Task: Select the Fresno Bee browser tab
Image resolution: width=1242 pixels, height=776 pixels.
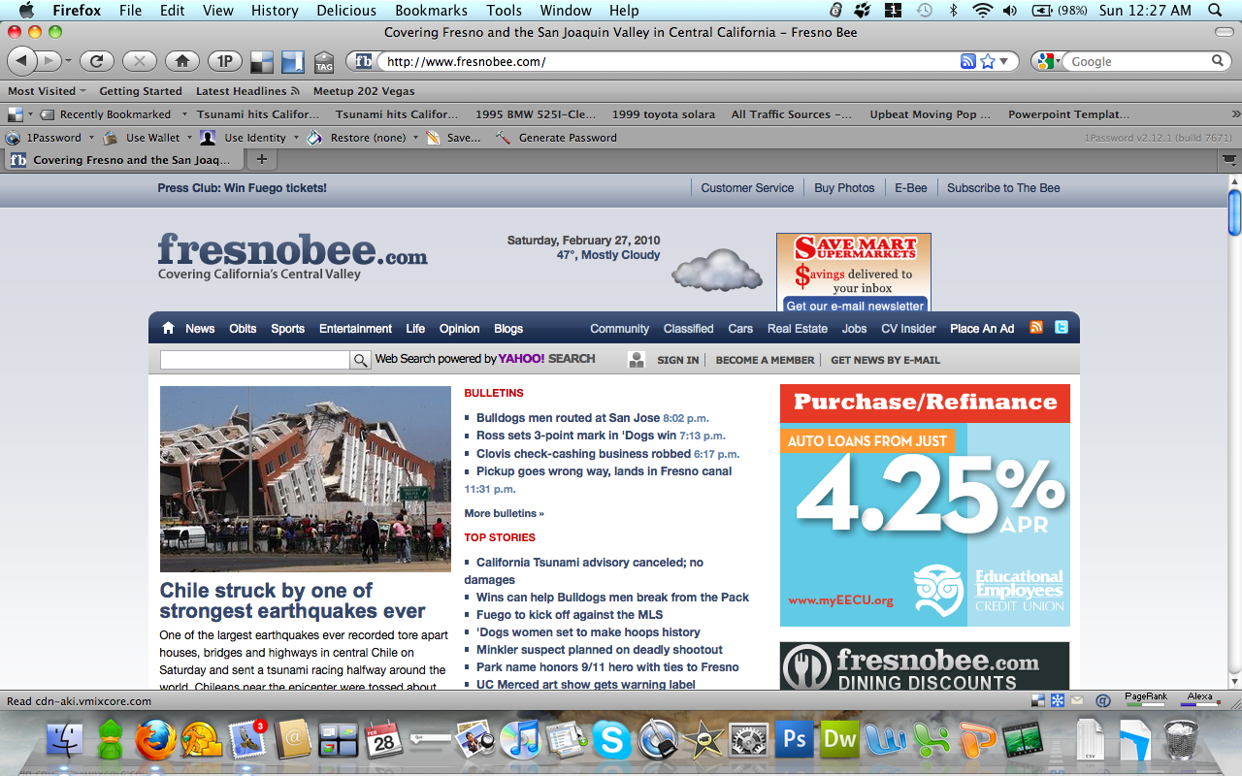Action: pyautogui.click(x=123, y=160)
